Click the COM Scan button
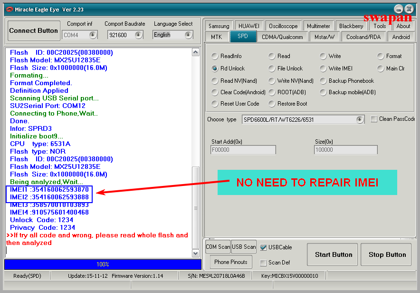The image size is (420, 293). [x=218, y=246]
